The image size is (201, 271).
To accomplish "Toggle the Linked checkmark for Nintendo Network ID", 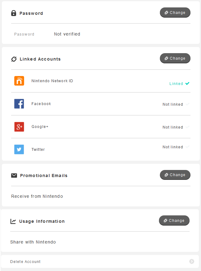I will point(187,83).
